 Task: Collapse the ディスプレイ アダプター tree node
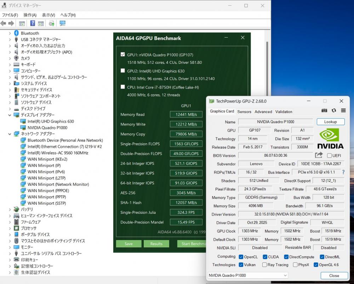tap(10, 115)
